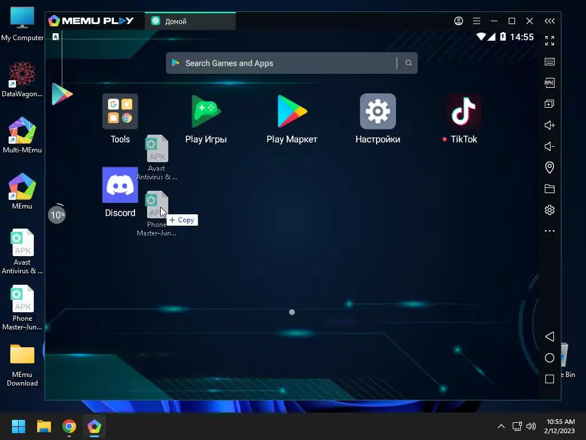Select Phone Master APK file on desktop

[22, 308]
